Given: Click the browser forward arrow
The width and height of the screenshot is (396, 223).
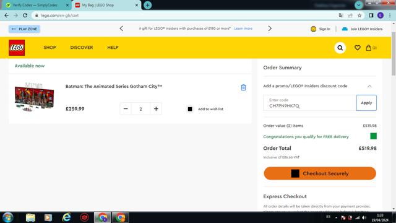Looking at the screenshot, I should 15,15.
